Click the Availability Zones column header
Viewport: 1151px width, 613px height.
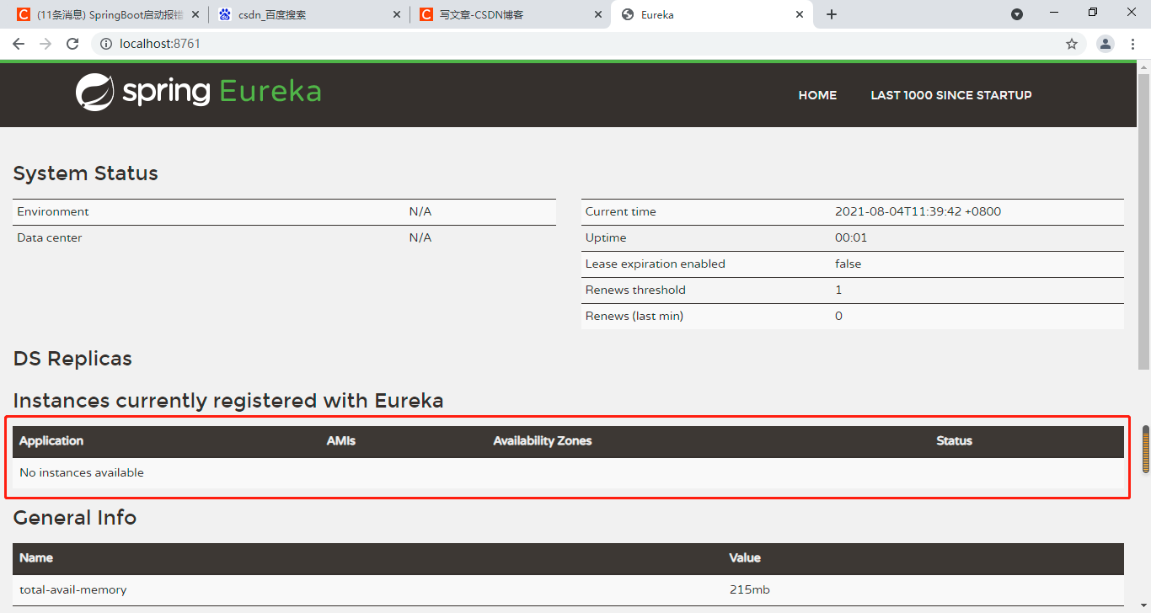pyautogui.click(x=543, y=441)
